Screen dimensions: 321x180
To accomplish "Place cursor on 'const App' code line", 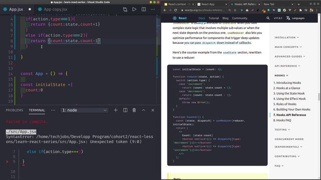I will tap(44, 73).
